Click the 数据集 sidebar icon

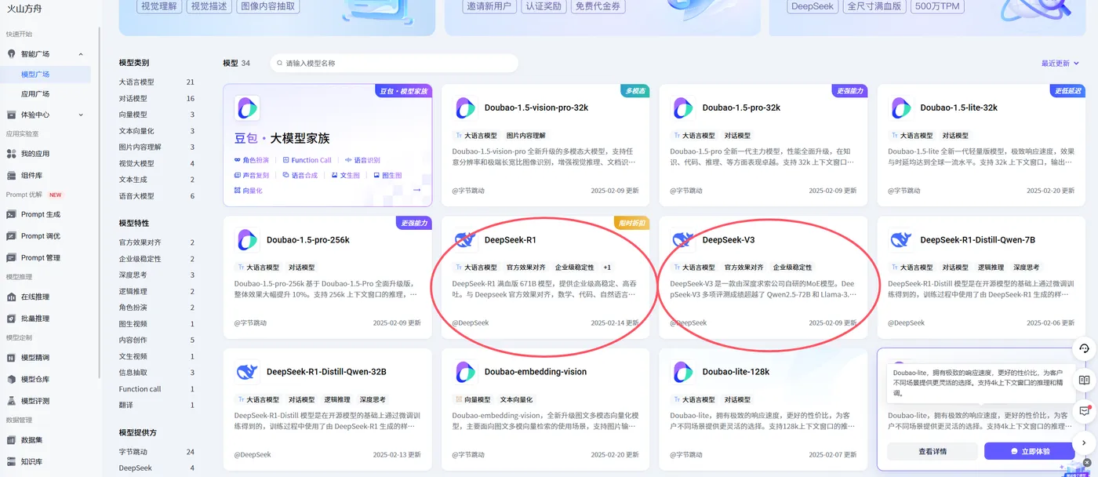click(11, 440)
